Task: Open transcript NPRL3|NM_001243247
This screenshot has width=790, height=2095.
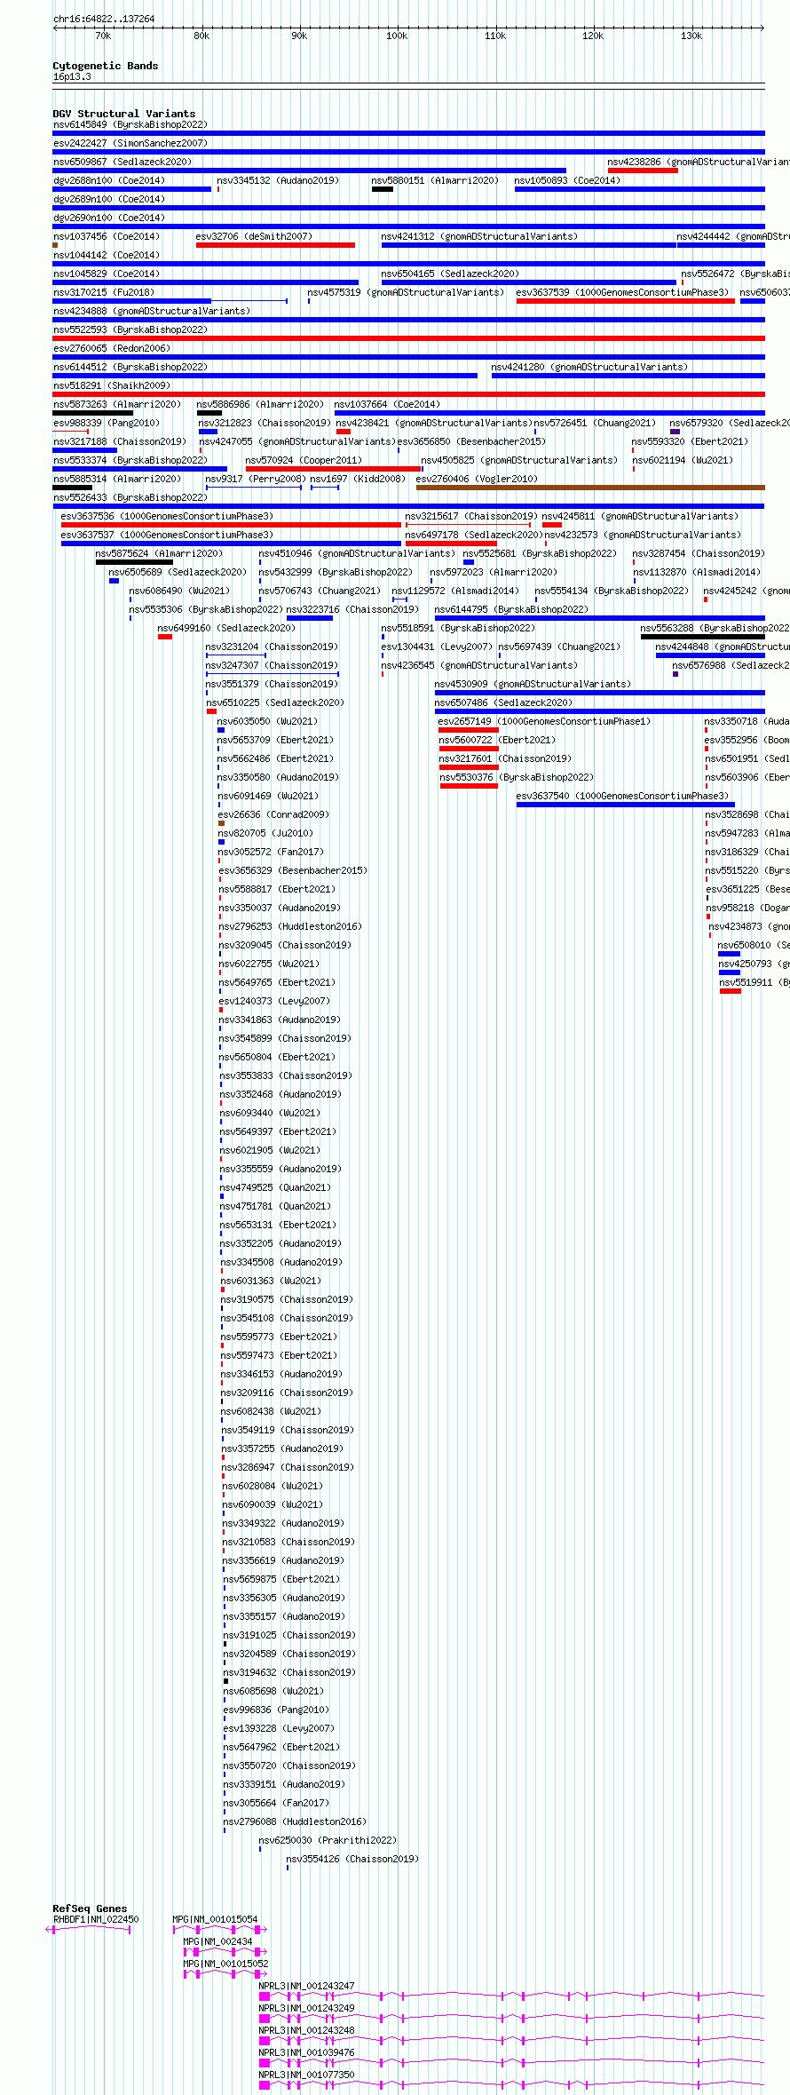Action: point(306,1986)
